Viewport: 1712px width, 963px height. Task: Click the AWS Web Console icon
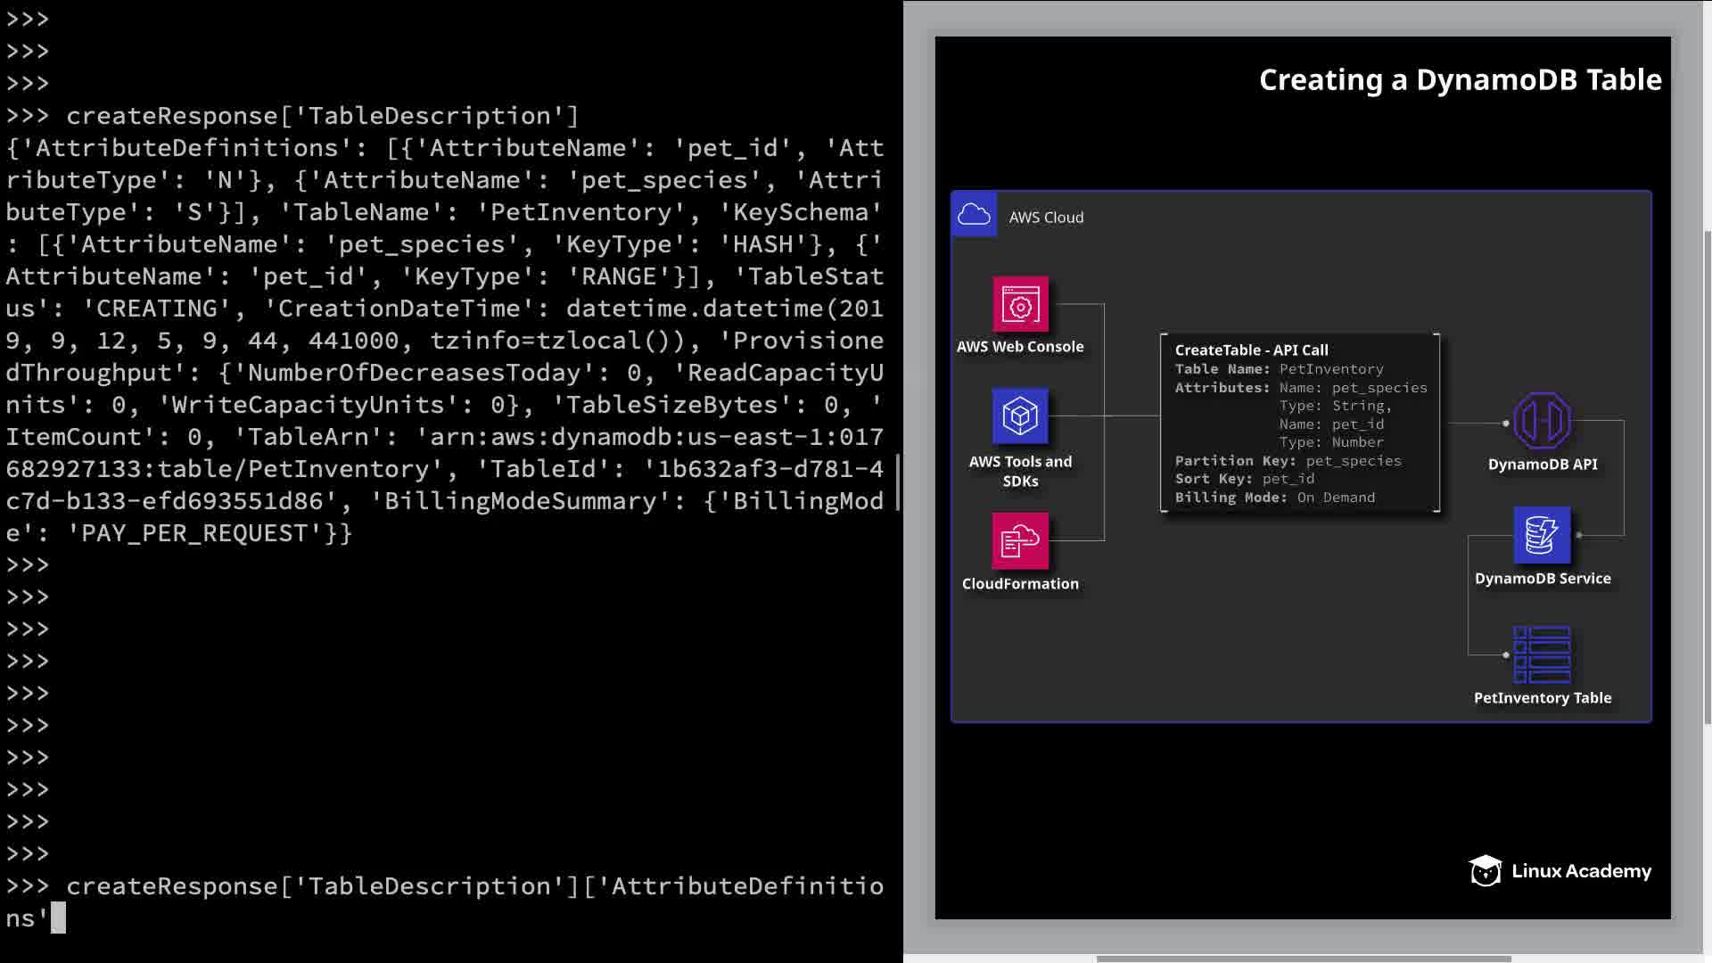point(1020,304)
